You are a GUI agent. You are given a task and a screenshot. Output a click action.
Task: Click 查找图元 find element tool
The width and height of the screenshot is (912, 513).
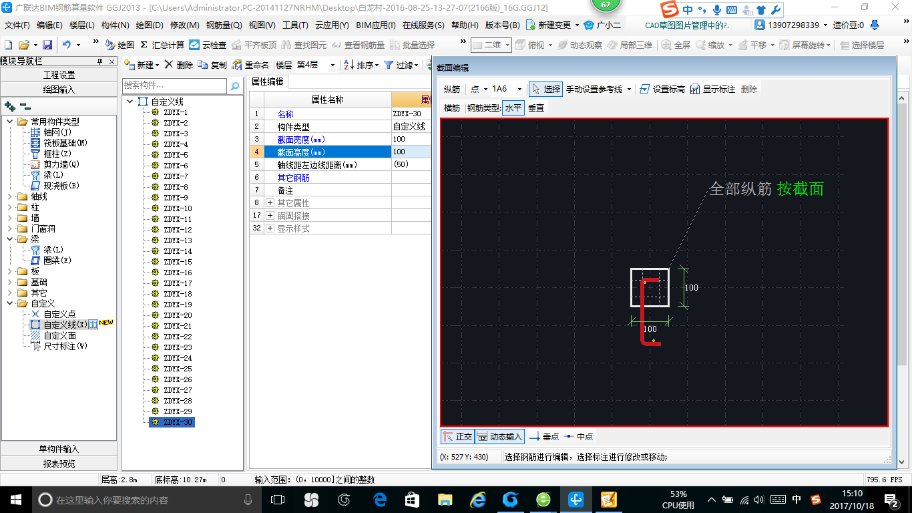pyautogui.click(x=304, y=45)
